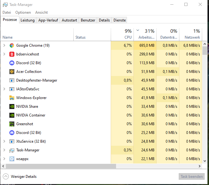Sort by the Arbeitsspeicher column header
Viewport: 209px width, 185px height.
[x=145, y=35]
